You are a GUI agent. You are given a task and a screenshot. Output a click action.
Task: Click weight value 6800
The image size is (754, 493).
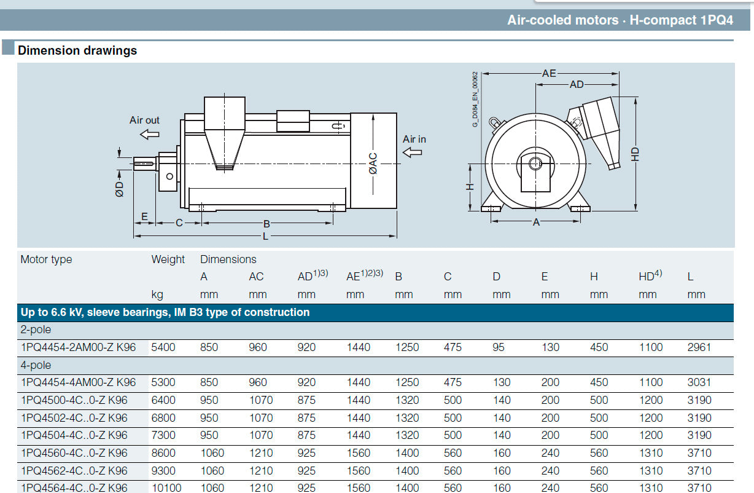click(163, 418)
